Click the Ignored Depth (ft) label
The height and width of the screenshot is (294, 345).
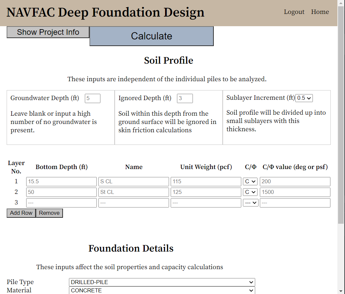click(x=145, y=98)
